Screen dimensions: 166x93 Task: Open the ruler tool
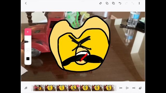click(100, 3)
